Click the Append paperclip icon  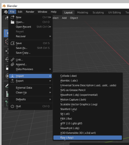[x=12, y=64]
